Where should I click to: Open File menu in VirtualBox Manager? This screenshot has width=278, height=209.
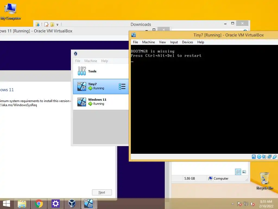(78, 61)
